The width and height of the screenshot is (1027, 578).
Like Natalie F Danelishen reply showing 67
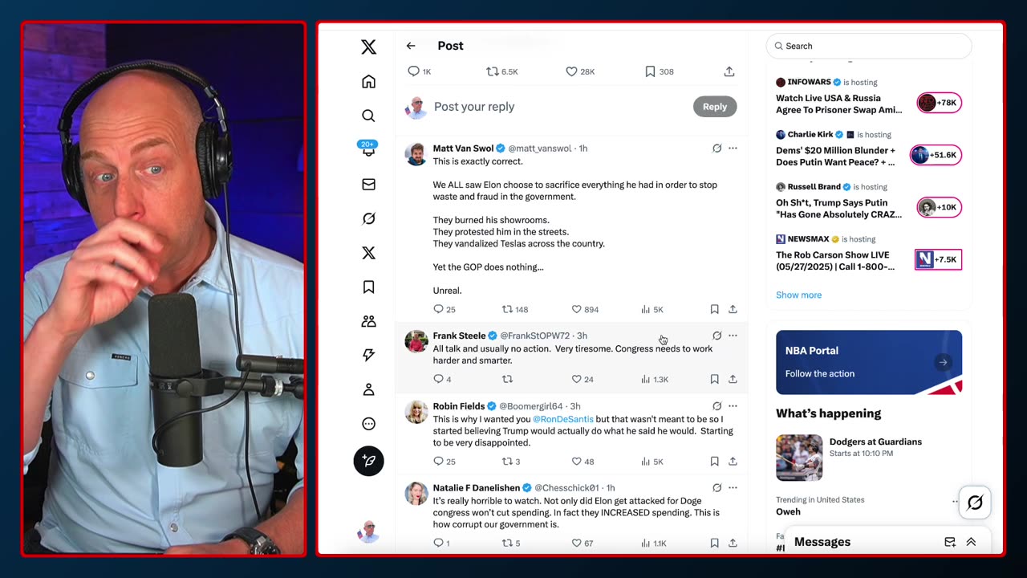click(x=583, y=543)
